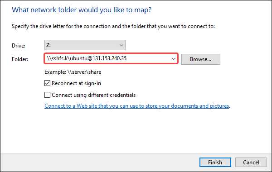
Task: Click the Reconnect at sign-in label text
Action: [x=76, y=83]
